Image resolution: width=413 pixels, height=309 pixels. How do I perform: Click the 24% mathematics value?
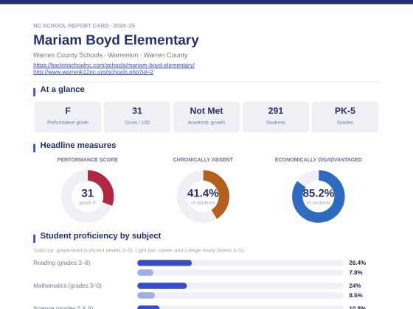[355, 285]
